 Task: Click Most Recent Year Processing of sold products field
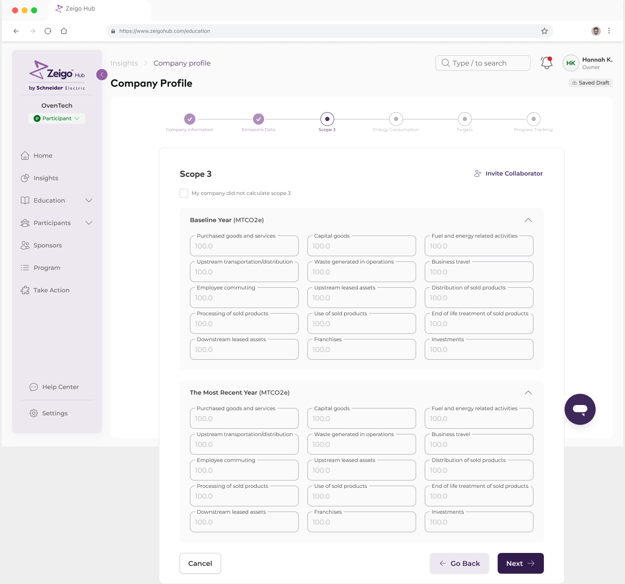[x=244, y=496]
